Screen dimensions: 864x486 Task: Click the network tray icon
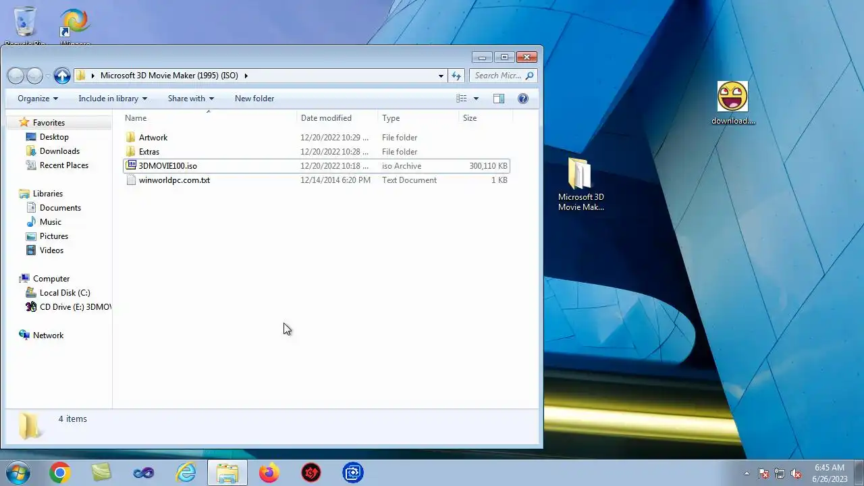[x=780, y=473]
